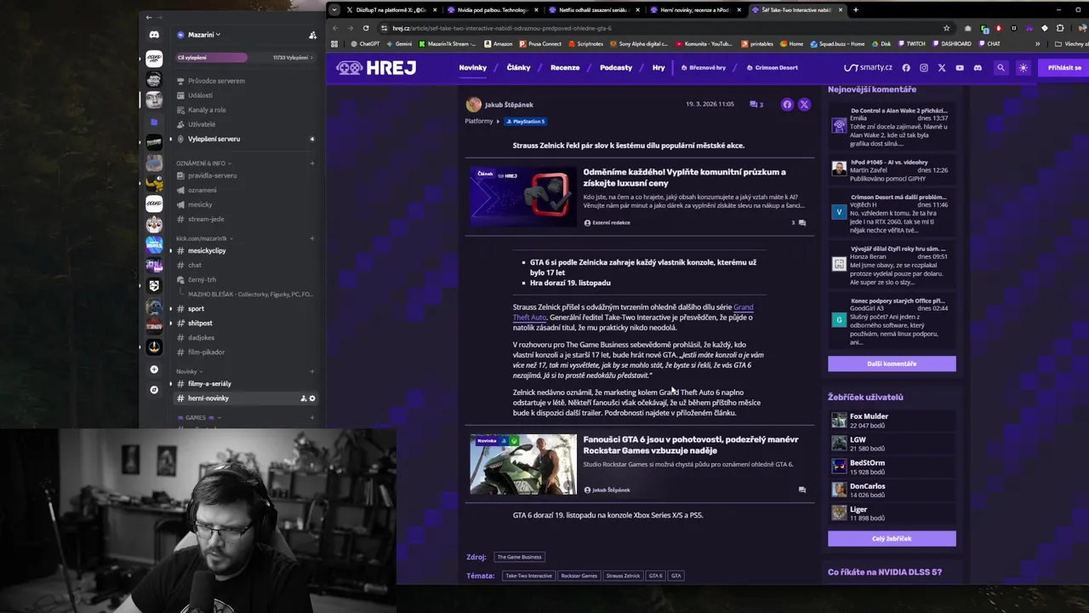Collapse Novinky channel category
Viewport: 1089px width, 613px height.
point(189,371)
